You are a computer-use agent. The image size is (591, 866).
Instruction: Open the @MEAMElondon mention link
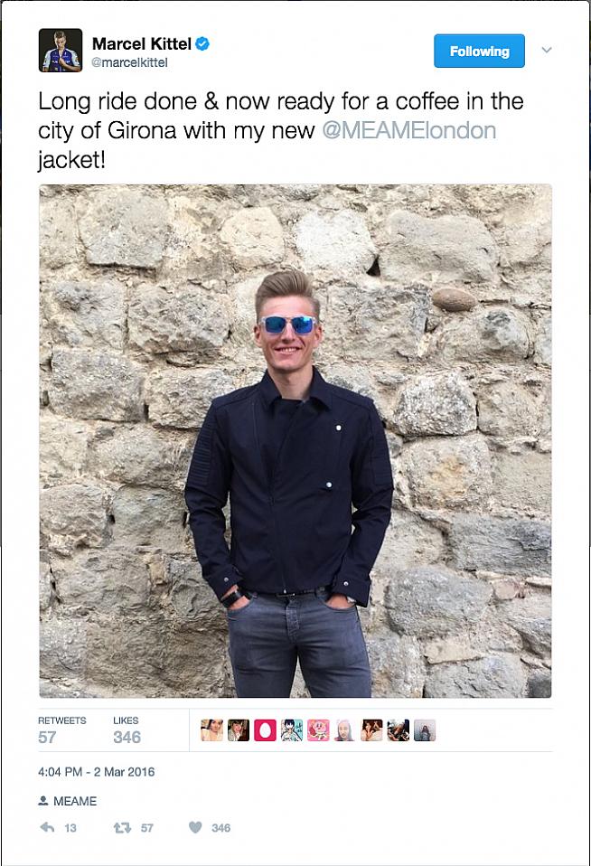(x=408, y=131)
